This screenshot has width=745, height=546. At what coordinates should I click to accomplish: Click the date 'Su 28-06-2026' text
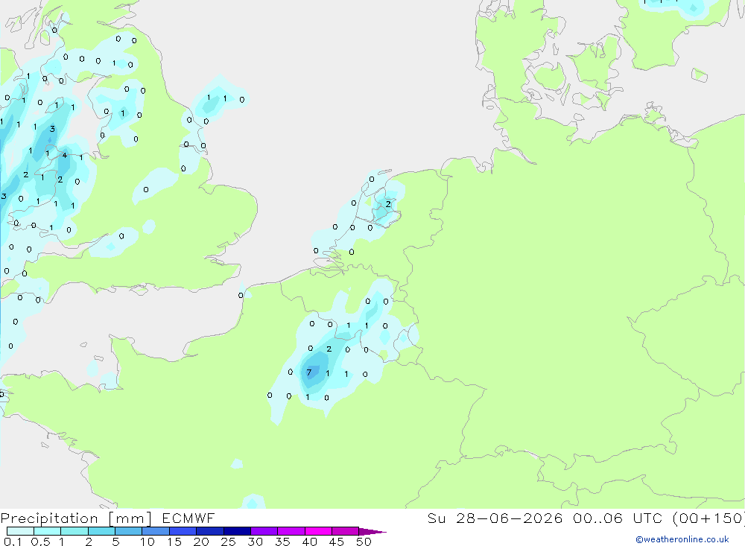[x=495, y=518]
